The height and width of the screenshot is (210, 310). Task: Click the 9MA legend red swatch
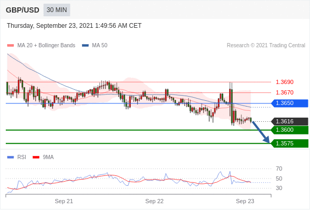36,157
